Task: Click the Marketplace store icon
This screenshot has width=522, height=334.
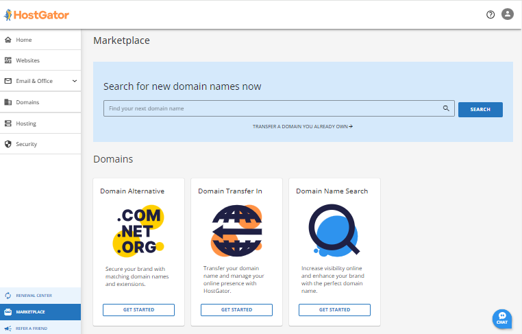Action: 8,312
